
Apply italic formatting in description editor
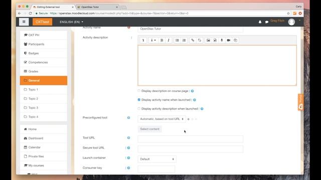pyautogui.click(x=169, y=40)
